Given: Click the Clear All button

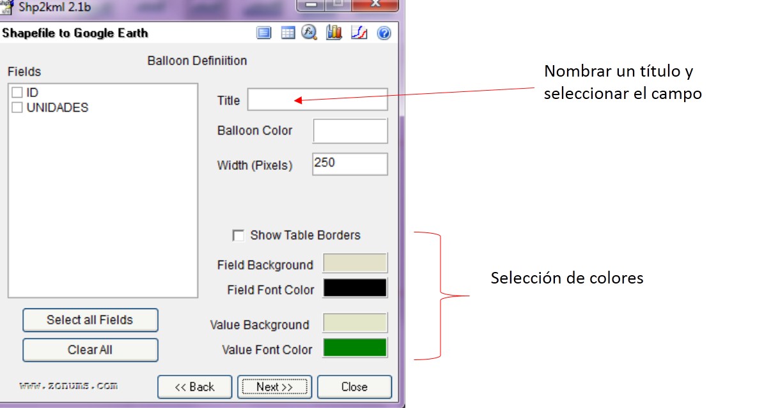Looking at the screenshot, I should pos(90,350).
